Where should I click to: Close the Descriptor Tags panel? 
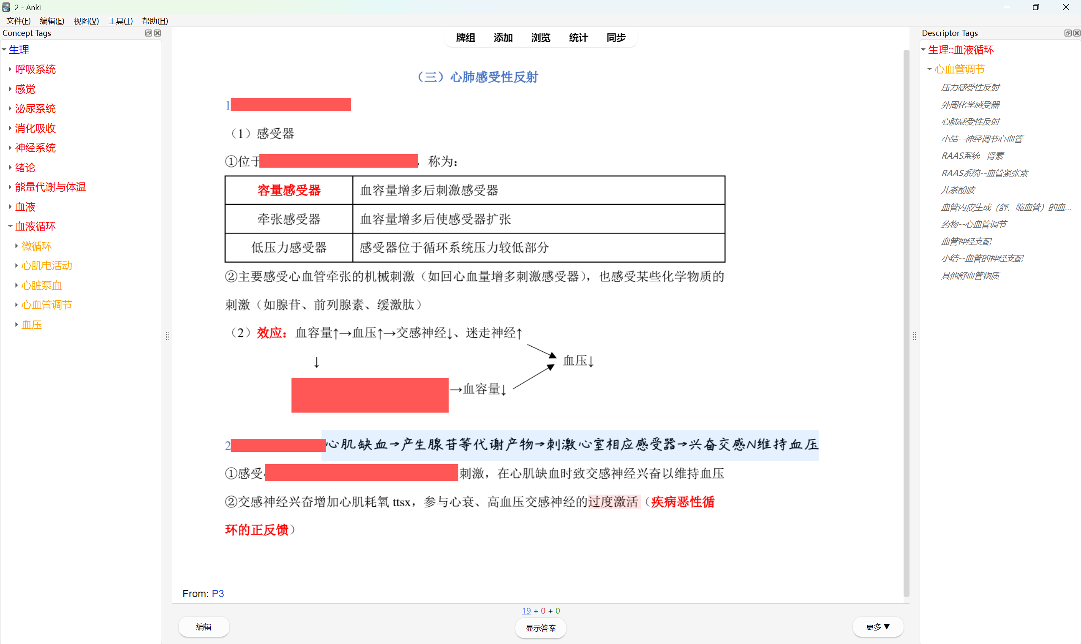click(1077, 33)
